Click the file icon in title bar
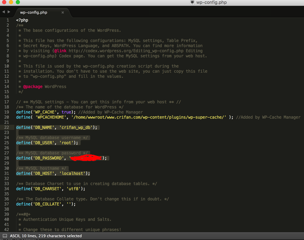 tap(192, 2)
